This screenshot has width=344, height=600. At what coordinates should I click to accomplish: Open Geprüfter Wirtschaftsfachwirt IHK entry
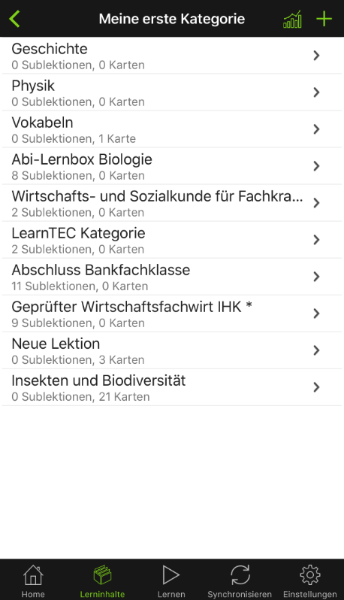[x=172, y=314]
